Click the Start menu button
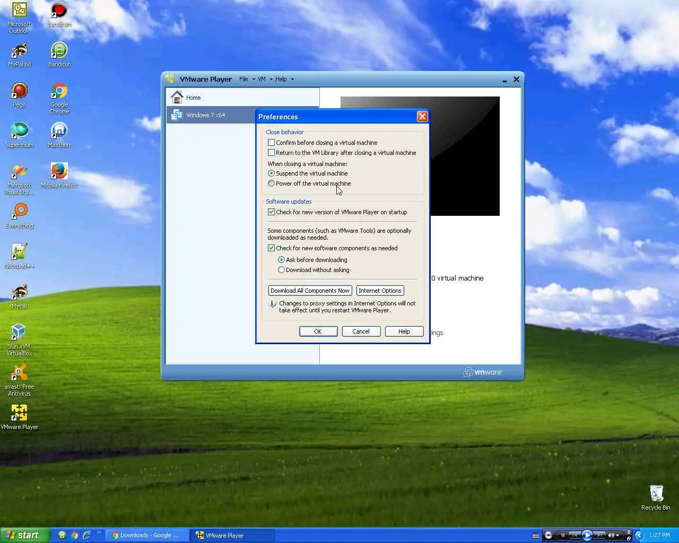Viewport: 679px width, 543px height. (25, 535)
